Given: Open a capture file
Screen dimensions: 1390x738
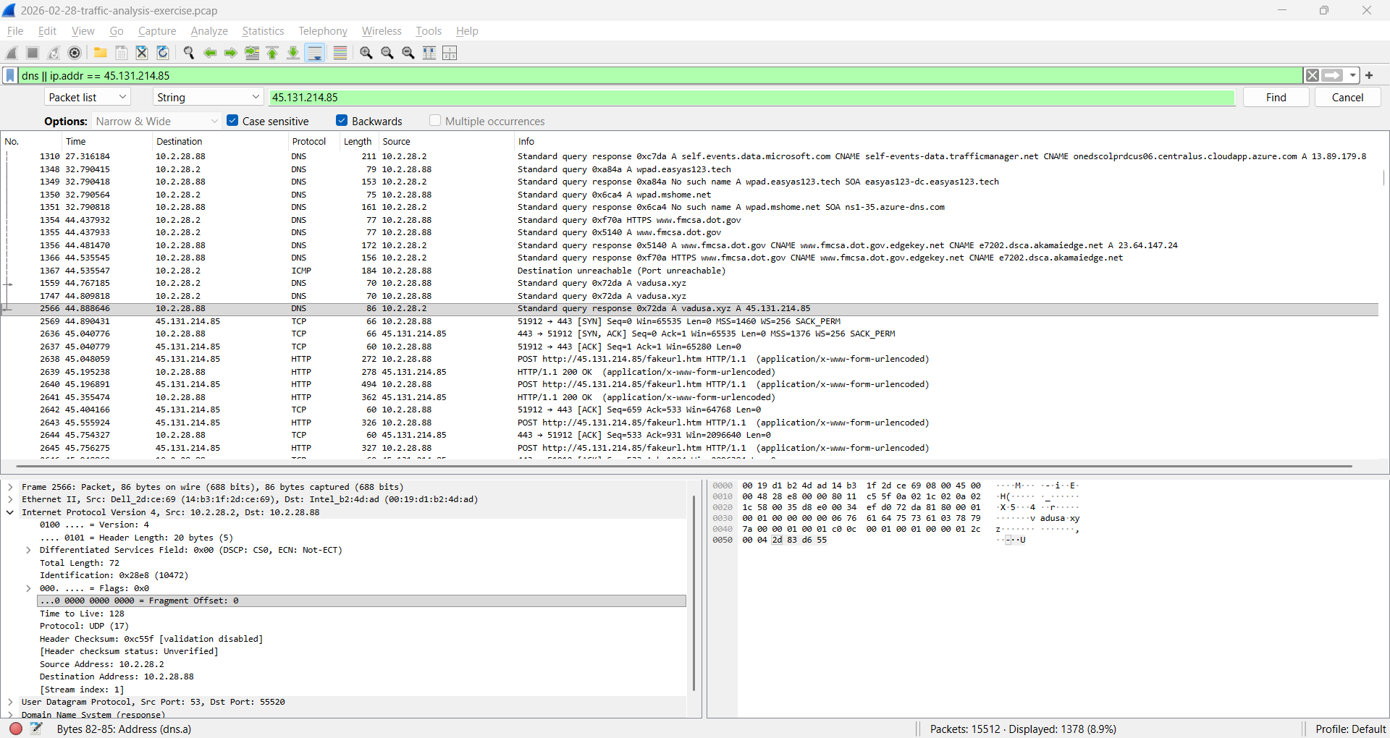Looking at the screenshot, I should click(101, 53).
